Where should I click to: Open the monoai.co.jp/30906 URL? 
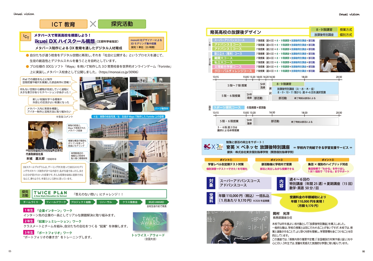[119, 72]
